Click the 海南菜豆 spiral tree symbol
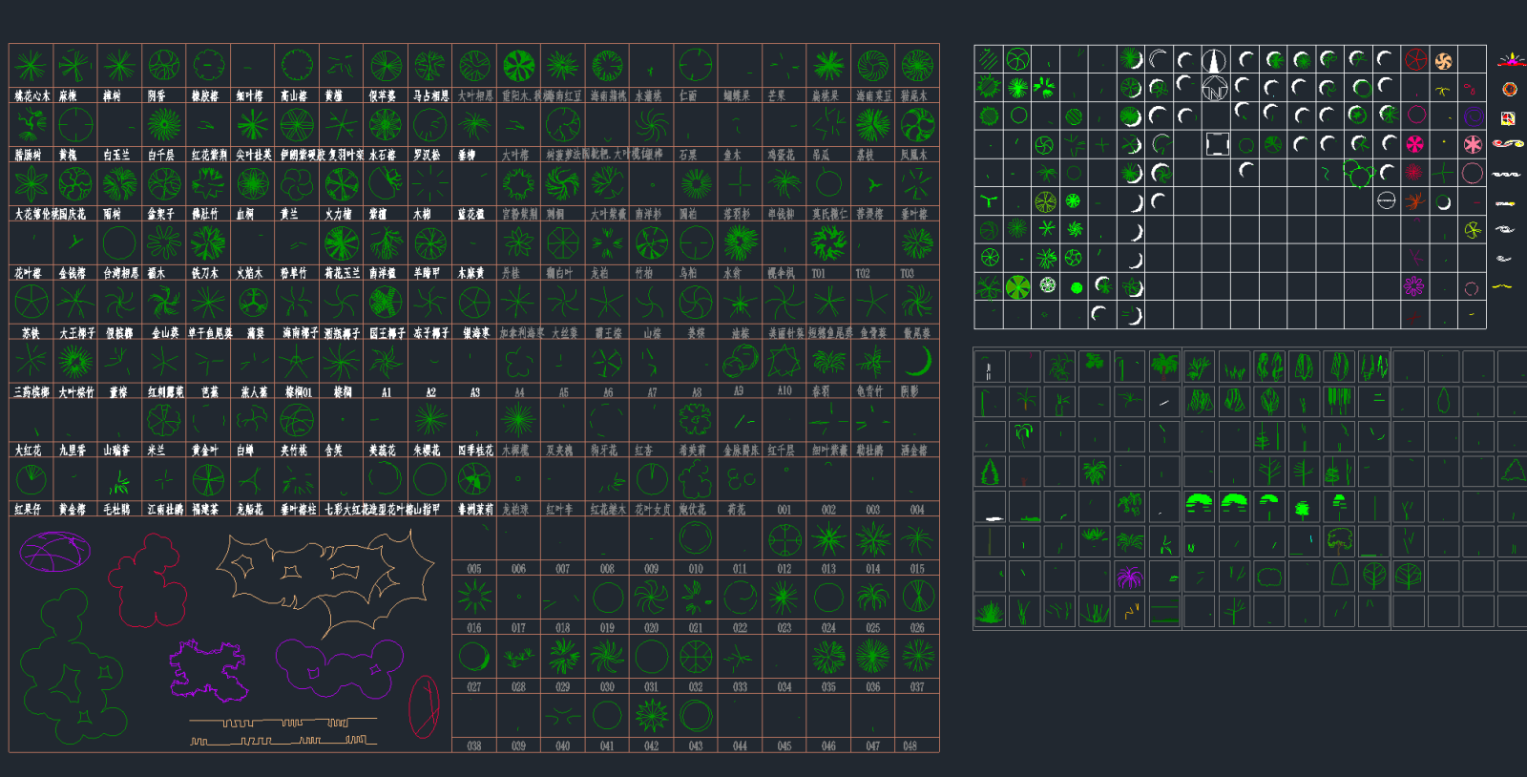Screen dimensions: 1527x777 click(872, 66)
